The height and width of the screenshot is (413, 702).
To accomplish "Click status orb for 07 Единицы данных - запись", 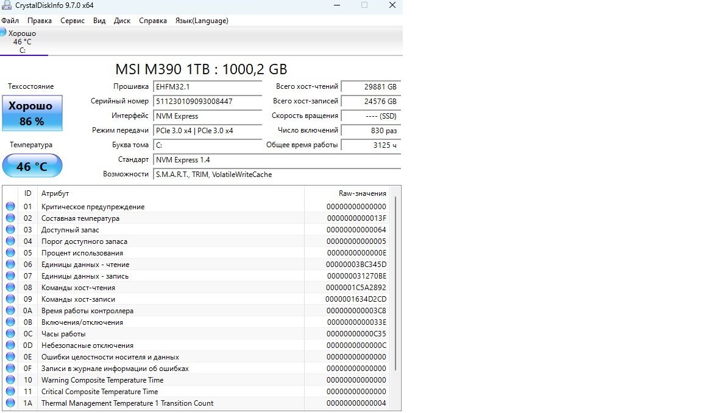I will tap(10, 276).
